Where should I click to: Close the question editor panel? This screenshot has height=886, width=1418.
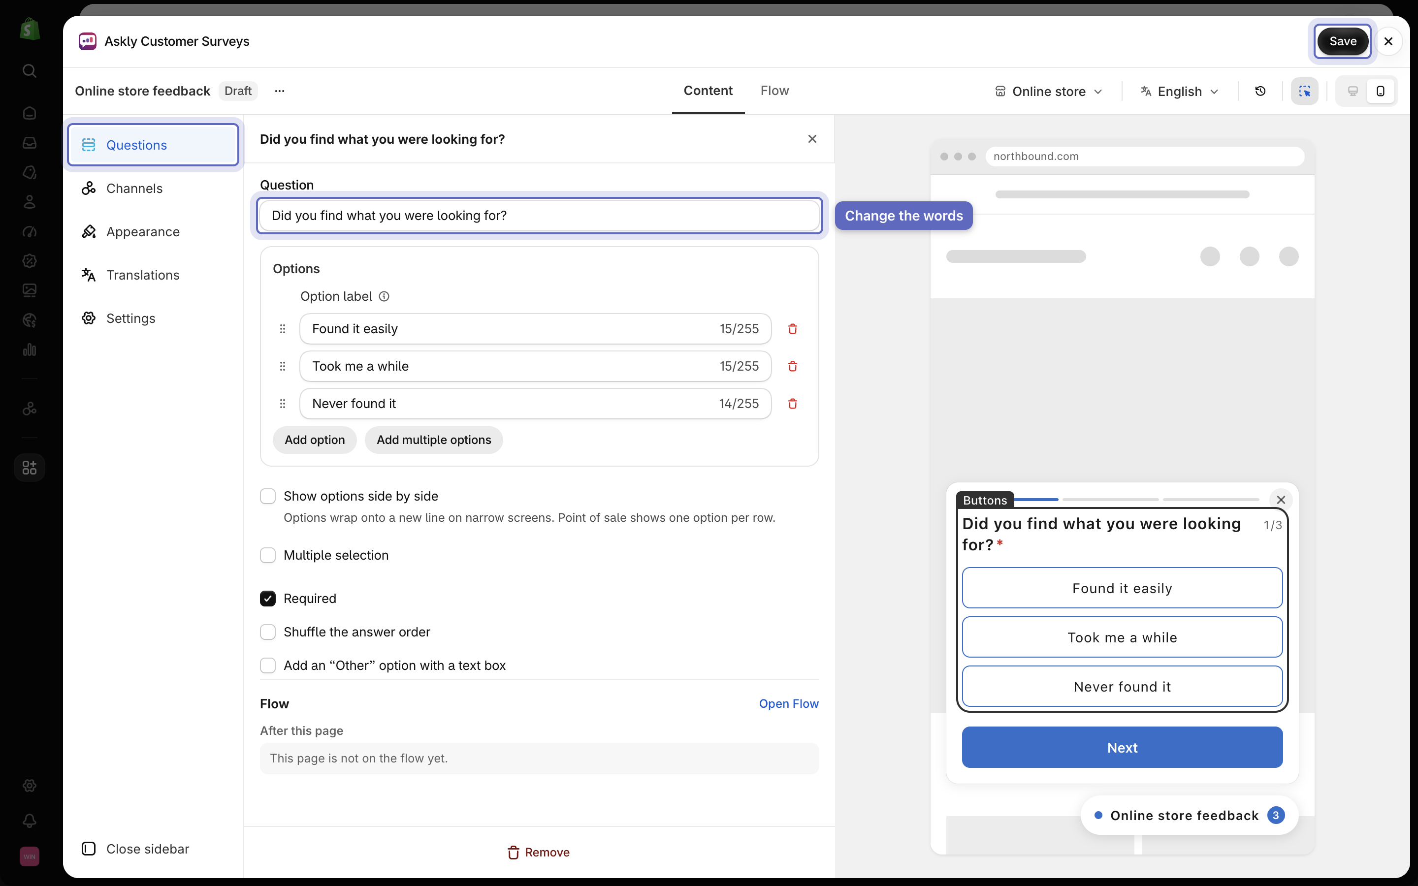pos(812,139)
